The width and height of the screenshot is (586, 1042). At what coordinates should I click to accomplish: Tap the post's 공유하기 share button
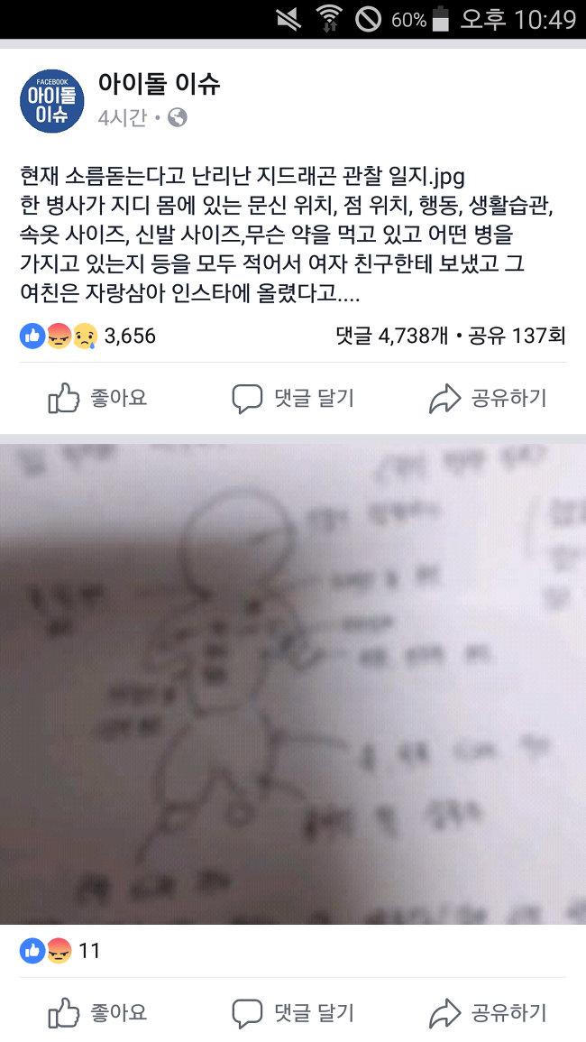tap(489, 399)
